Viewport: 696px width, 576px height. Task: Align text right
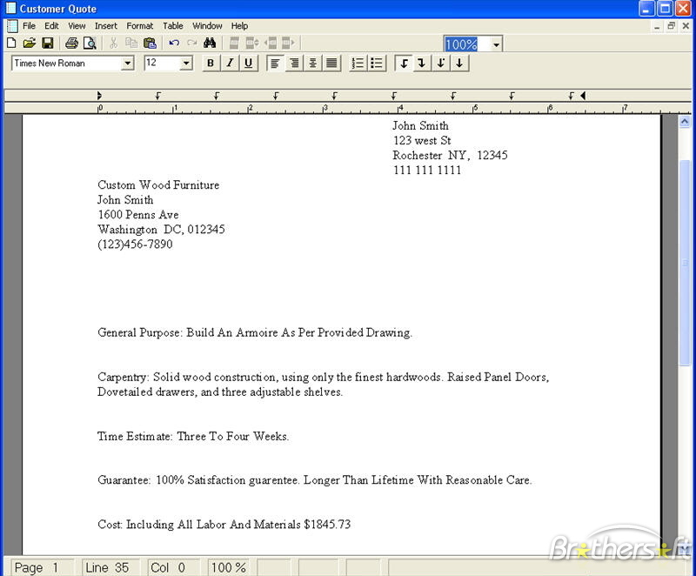click(x=294, y=63)
